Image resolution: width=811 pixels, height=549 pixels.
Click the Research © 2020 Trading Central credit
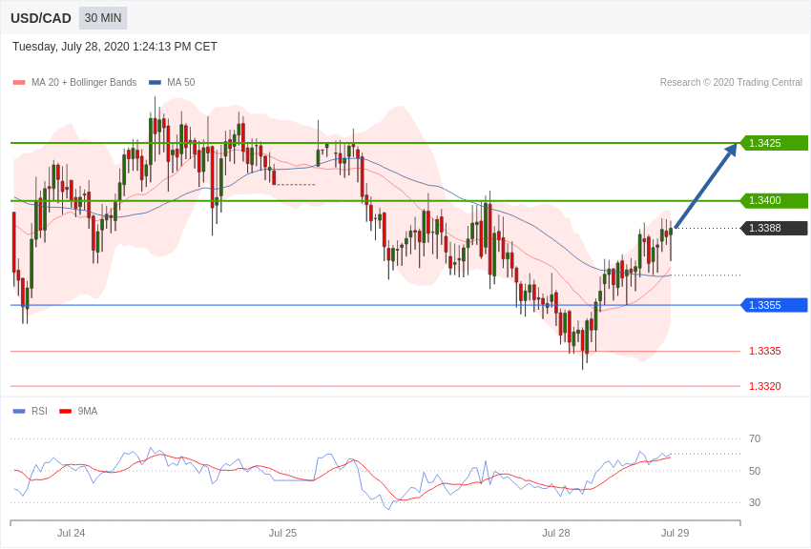(731, 83)
